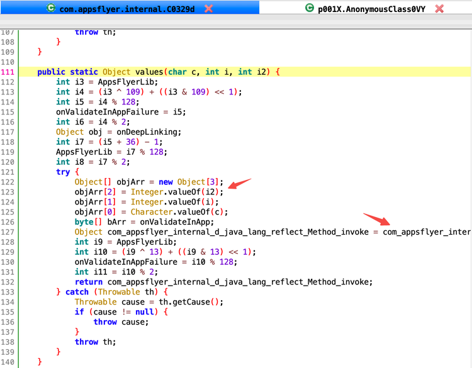Click line number 140 in the gutter
472x368 pixels.
8,362
